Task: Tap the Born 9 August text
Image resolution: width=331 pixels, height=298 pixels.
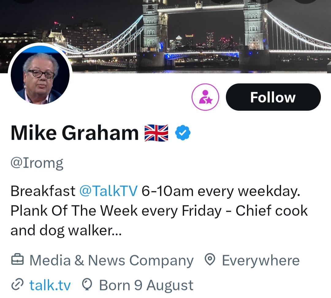Action: tap(146, 285)
